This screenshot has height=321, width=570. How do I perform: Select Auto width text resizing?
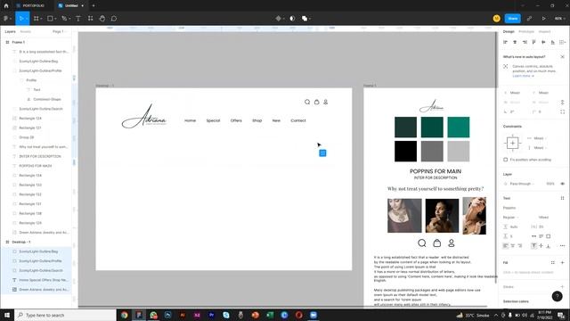[x=534, y=236]
